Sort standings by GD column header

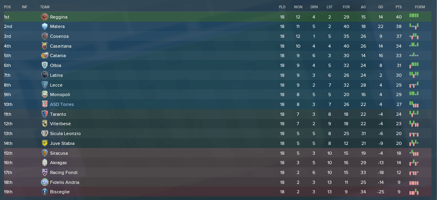[381, 7]
